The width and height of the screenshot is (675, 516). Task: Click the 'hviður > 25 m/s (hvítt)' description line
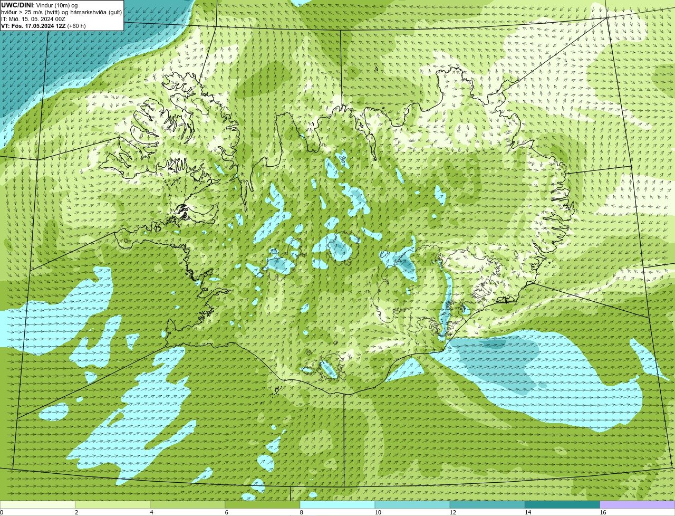(x=61, y=12)
